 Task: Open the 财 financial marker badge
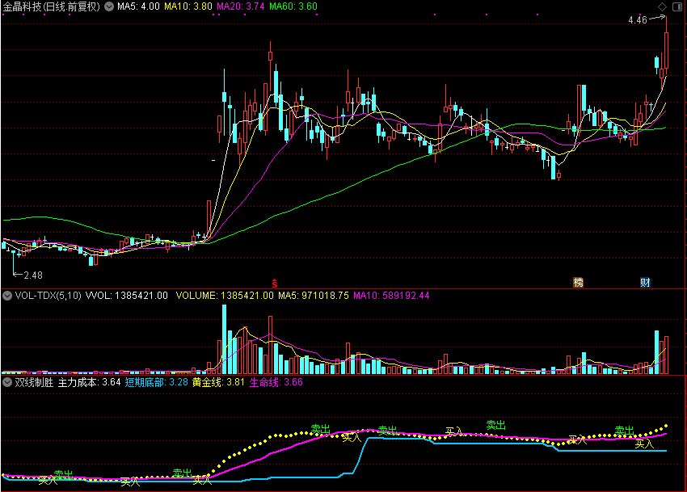pyautogui.click(x=645, y=283)
